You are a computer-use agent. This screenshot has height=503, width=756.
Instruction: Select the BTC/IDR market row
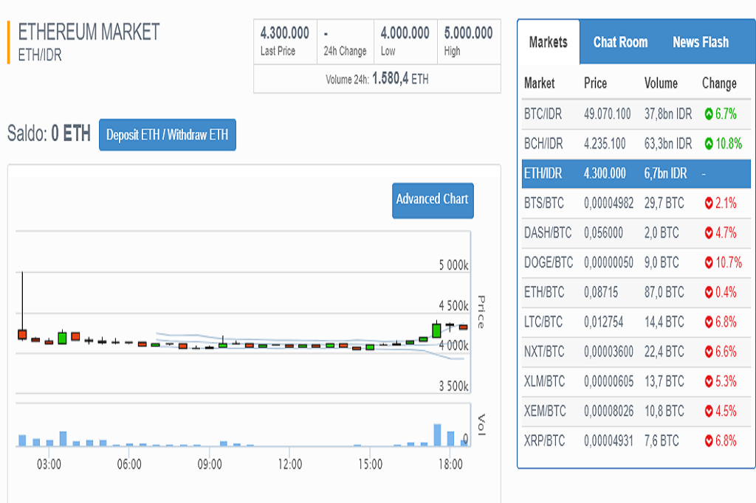636,114
